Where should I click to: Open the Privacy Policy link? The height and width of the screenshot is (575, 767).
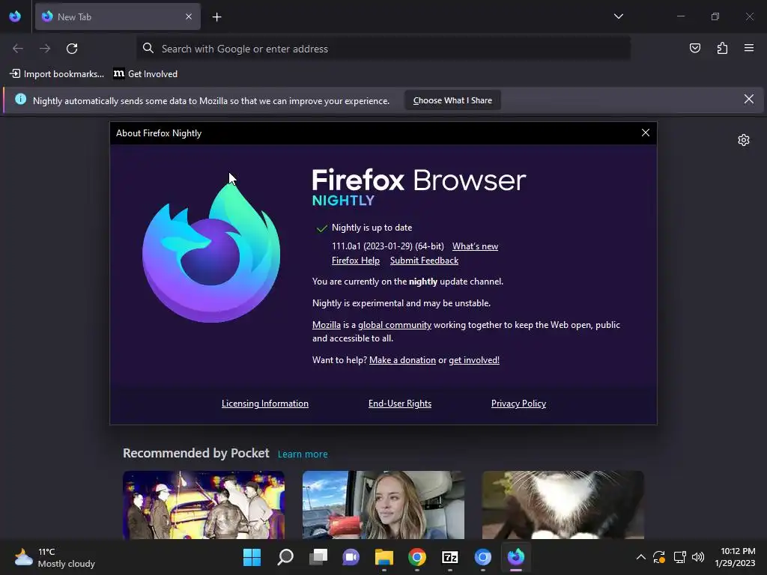(x=518, y=404)
